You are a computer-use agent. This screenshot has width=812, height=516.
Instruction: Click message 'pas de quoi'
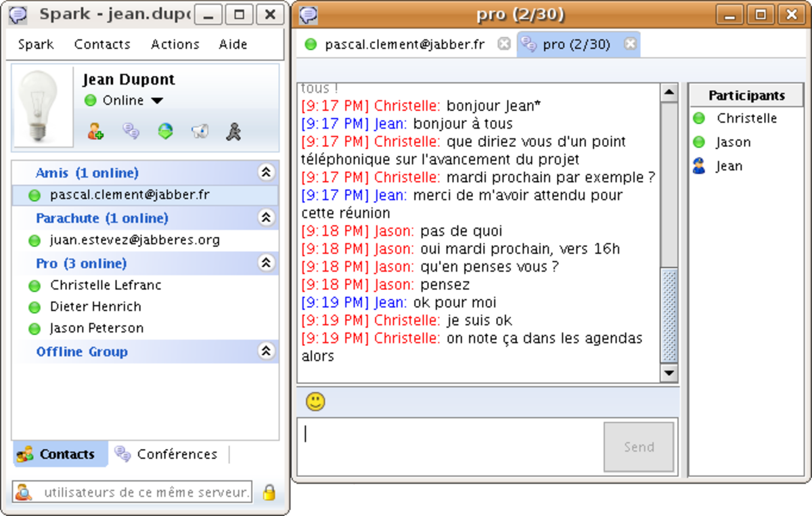[x=461, y=232]
